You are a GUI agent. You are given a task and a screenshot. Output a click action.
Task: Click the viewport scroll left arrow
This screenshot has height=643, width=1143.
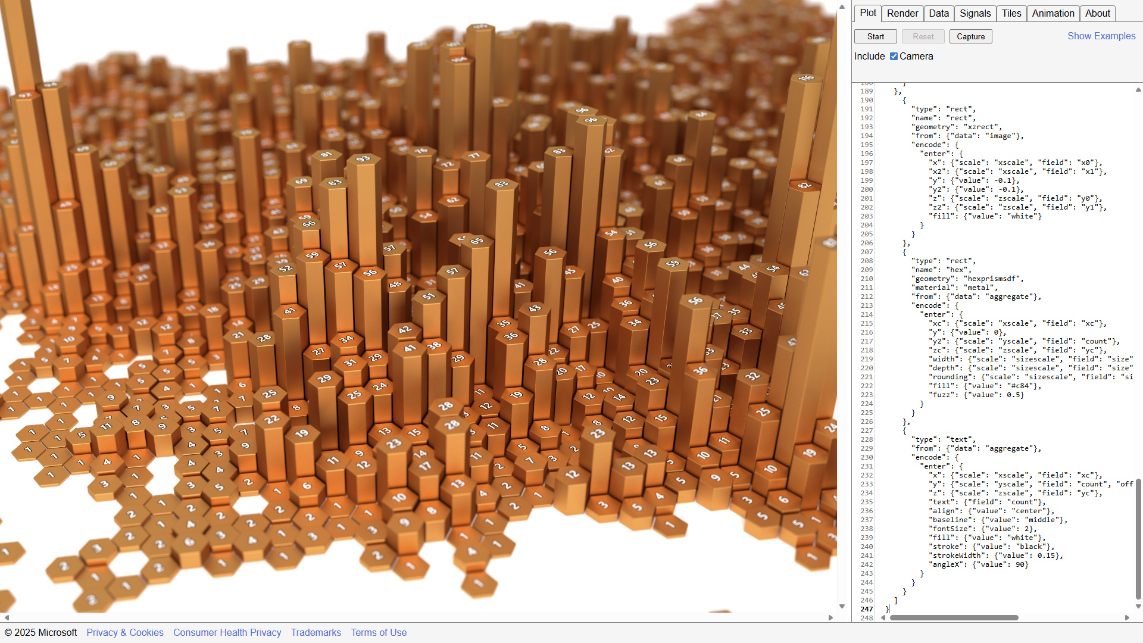click(7, 618)
